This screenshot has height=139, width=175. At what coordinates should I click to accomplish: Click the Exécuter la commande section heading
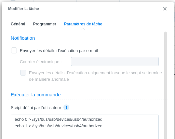click(x=36, y=95)
